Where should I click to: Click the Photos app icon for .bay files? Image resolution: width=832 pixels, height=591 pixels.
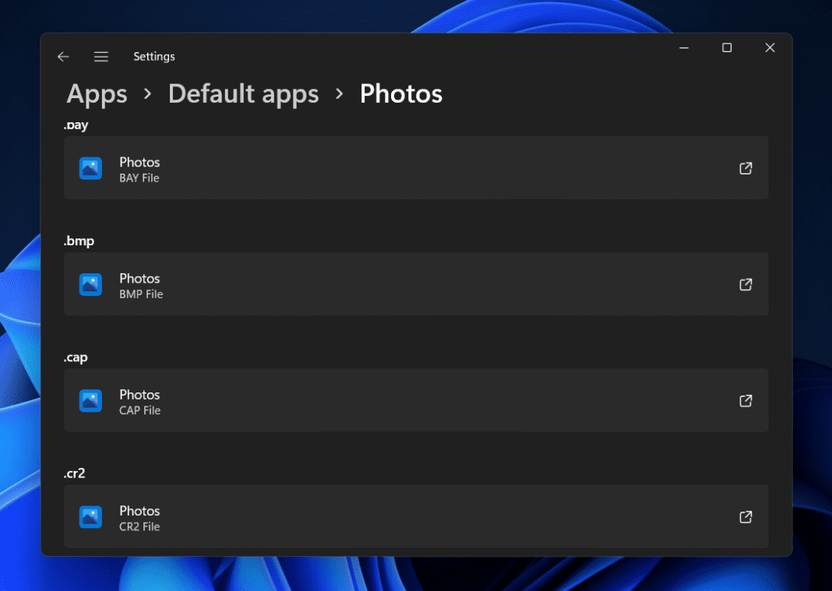coord(90,168)
